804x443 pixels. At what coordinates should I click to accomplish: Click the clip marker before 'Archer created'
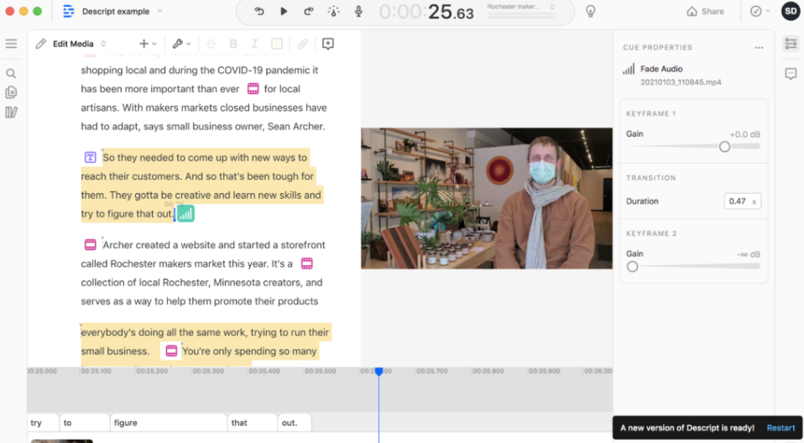pos(91,245)
